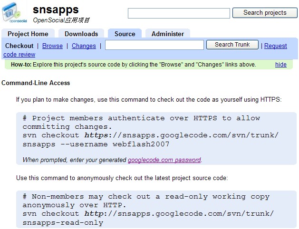Screen dimensions: 299x229
Task: Select the Source tab
Action: coord(125,34)
